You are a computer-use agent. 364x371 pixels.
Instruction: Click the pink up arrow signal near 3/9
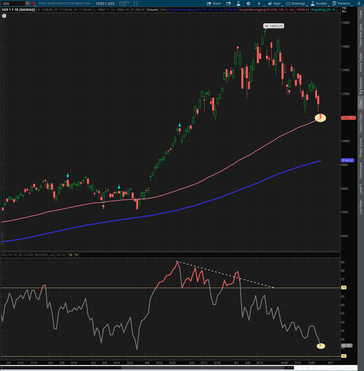[103, 207]
